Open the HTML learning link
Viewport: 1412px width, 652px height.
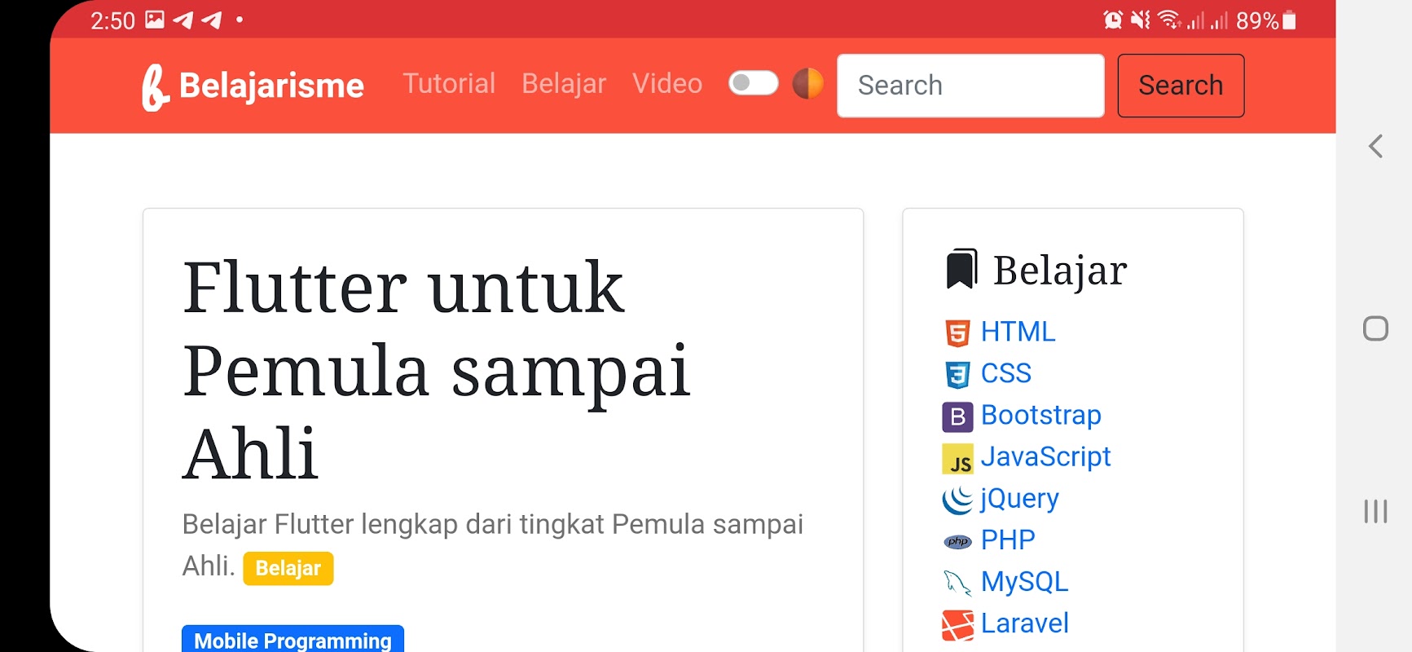(x=1018, y=332)
